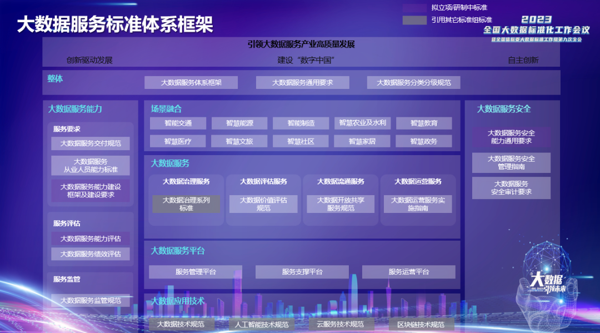Select the 服务运营平台 box

tap(408, 272)
